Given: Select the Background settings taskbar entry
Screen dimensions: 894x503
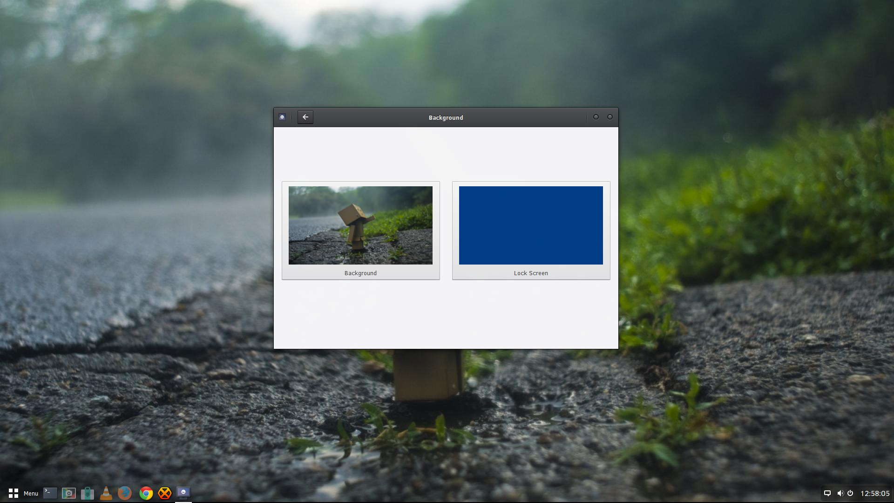Looking at the screenshot, I should (183, 493).
